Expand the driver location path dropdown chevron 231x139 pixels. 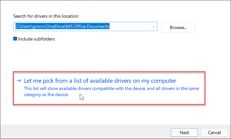pos(153,27)
